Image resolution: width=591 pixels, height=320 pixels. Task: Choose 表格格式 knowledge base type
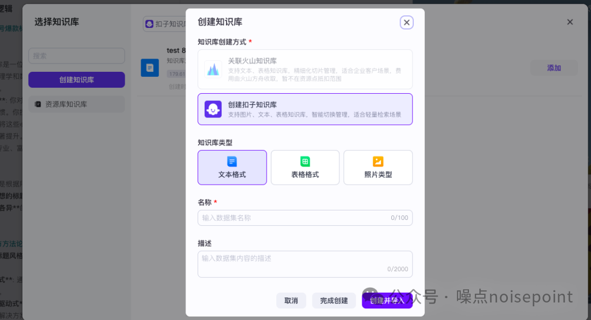click(305, 168)
